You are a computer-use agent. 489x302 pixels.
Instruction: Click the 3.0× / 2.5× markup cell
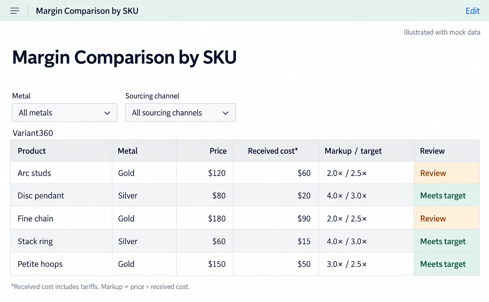pos(366,264)
